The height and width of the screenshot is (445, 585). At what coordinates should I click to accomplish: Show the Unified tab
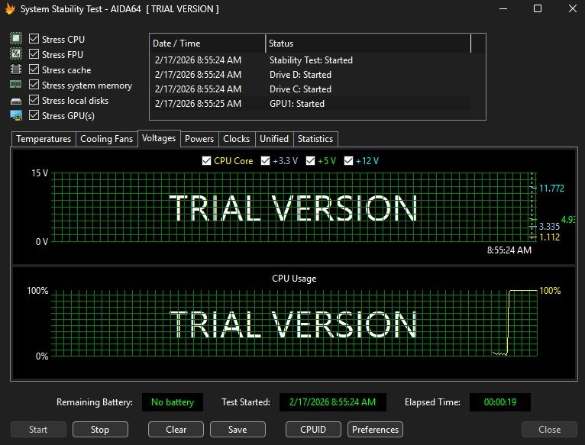click(274, 139)
